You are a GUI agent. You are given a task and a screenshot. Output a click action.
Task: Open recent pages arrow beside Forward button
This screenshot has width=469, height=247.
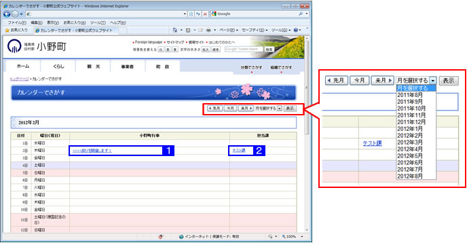coord(21,14)
